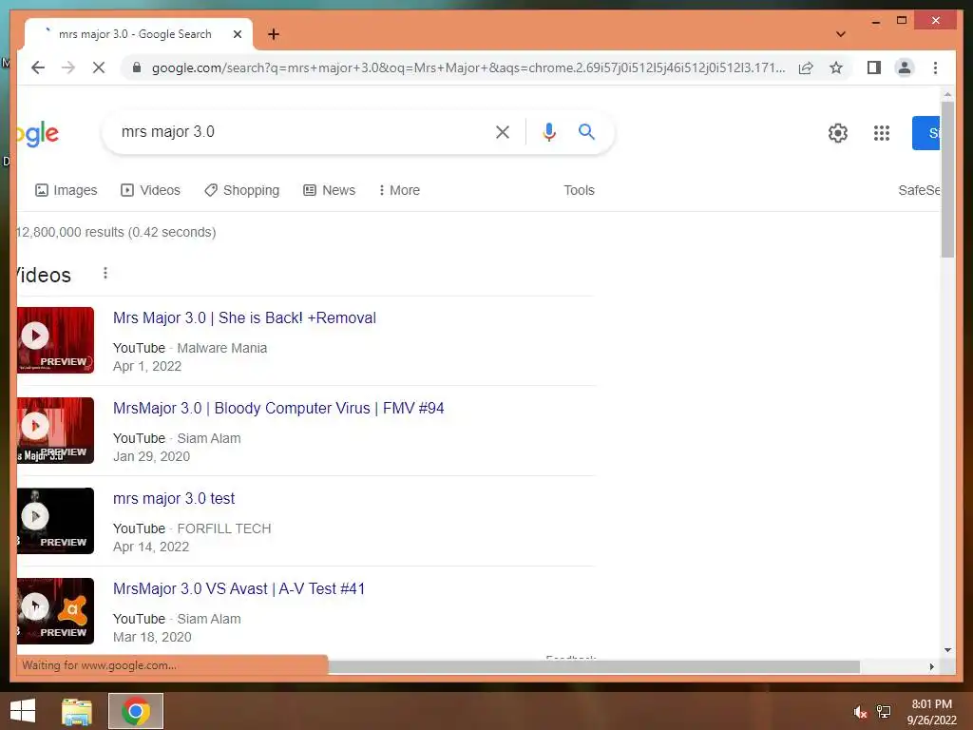973x730 pixels.
Task: Click '12,800,000 results (0.42 seconds)' text
Action: (117, 232)
